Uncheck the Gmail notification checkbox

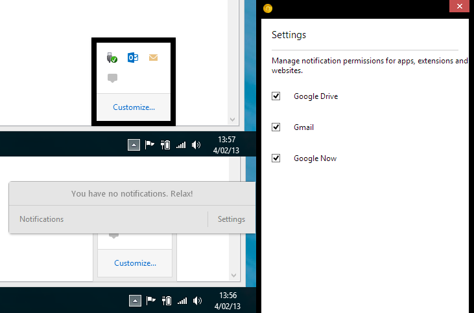point(276,127)
